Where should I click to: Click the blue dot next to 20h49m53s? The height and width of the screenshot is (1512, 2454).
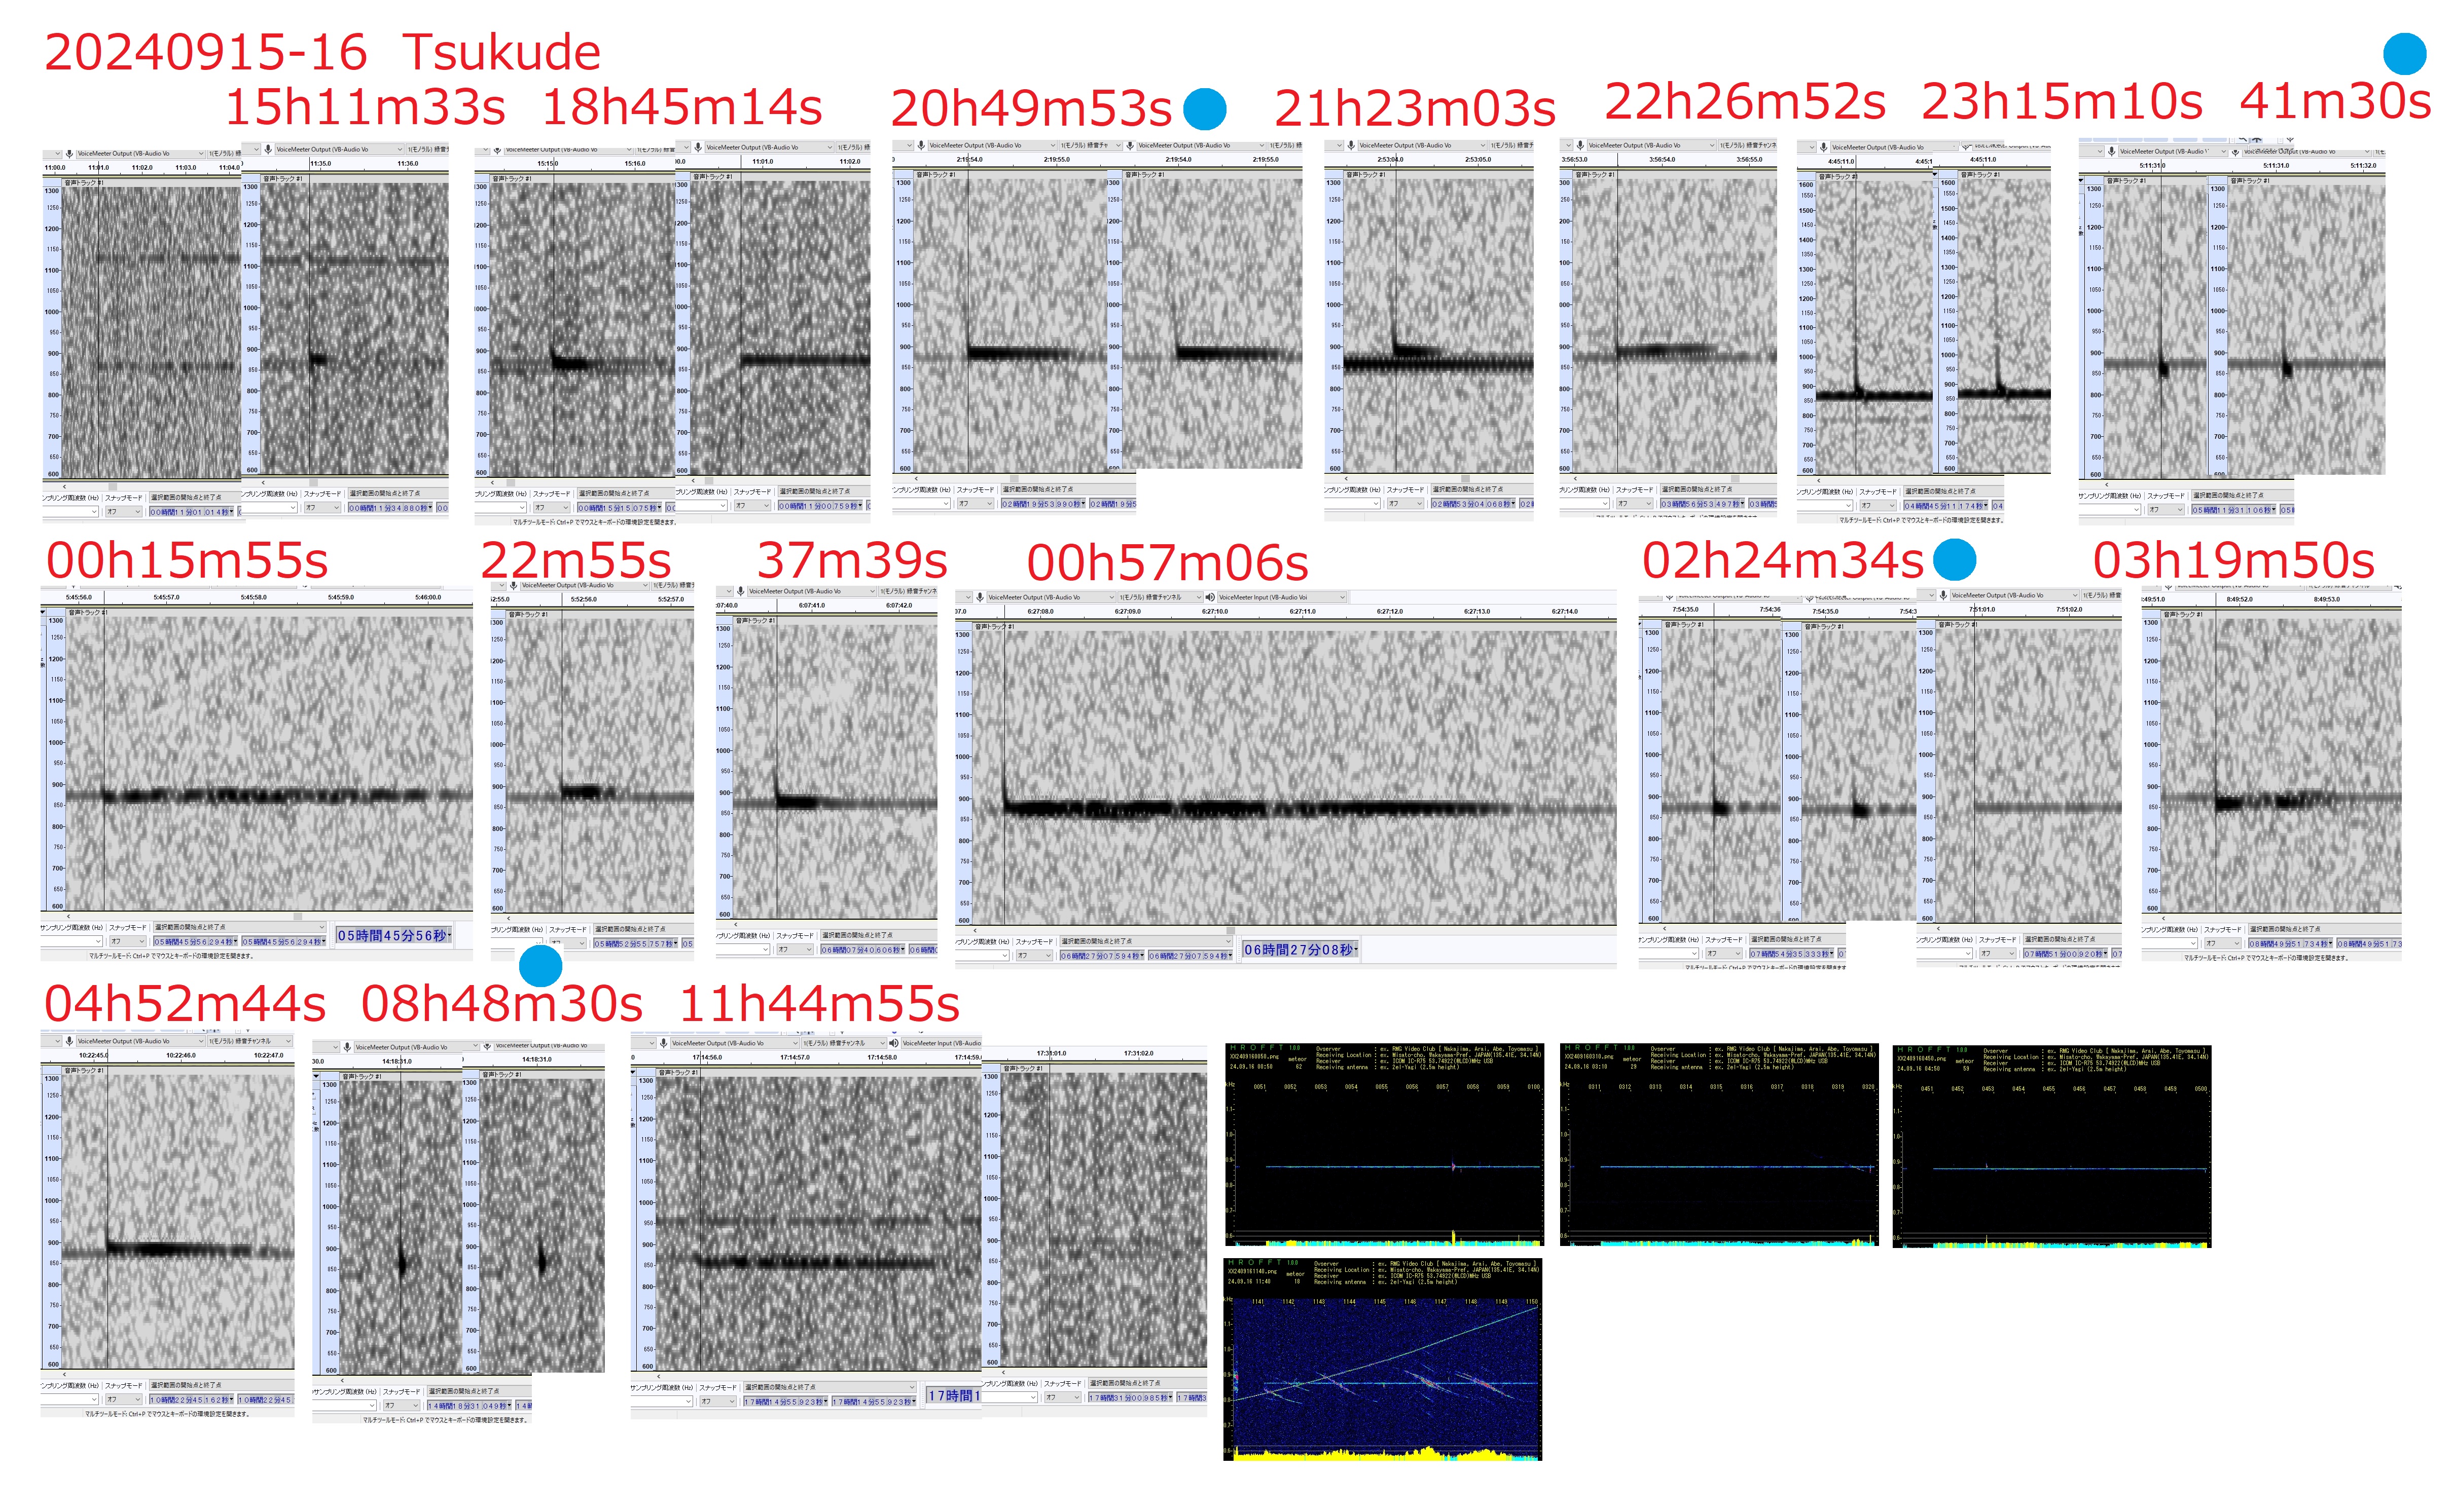[1205, 109]
